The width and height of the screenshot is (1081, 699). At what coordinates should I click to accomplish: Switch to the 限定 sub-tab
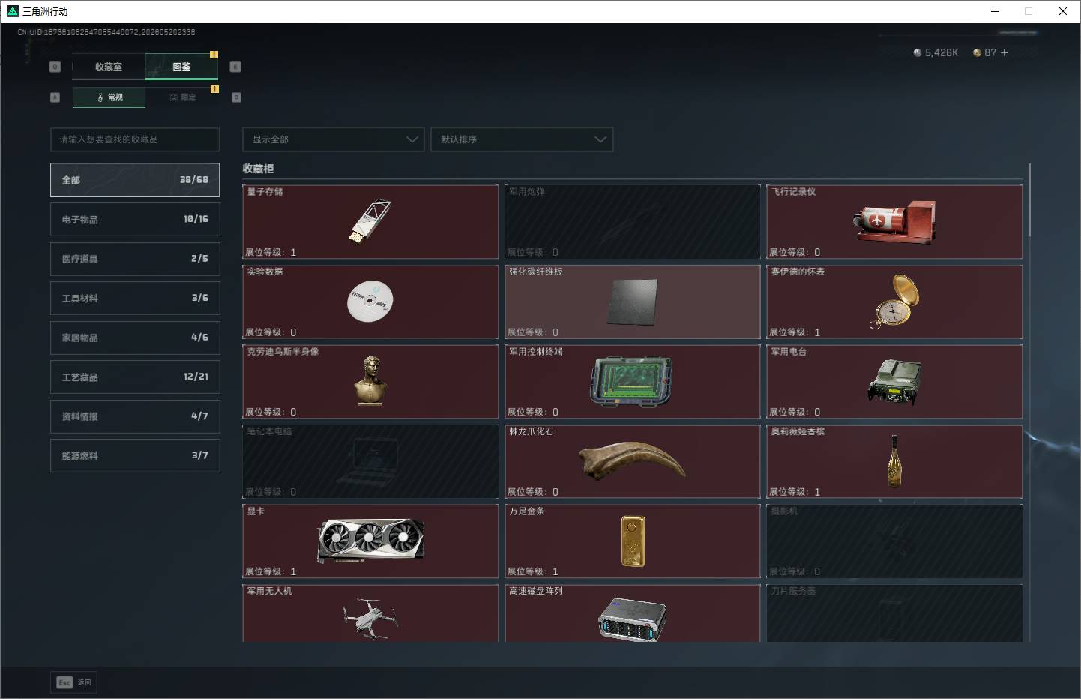182,97
